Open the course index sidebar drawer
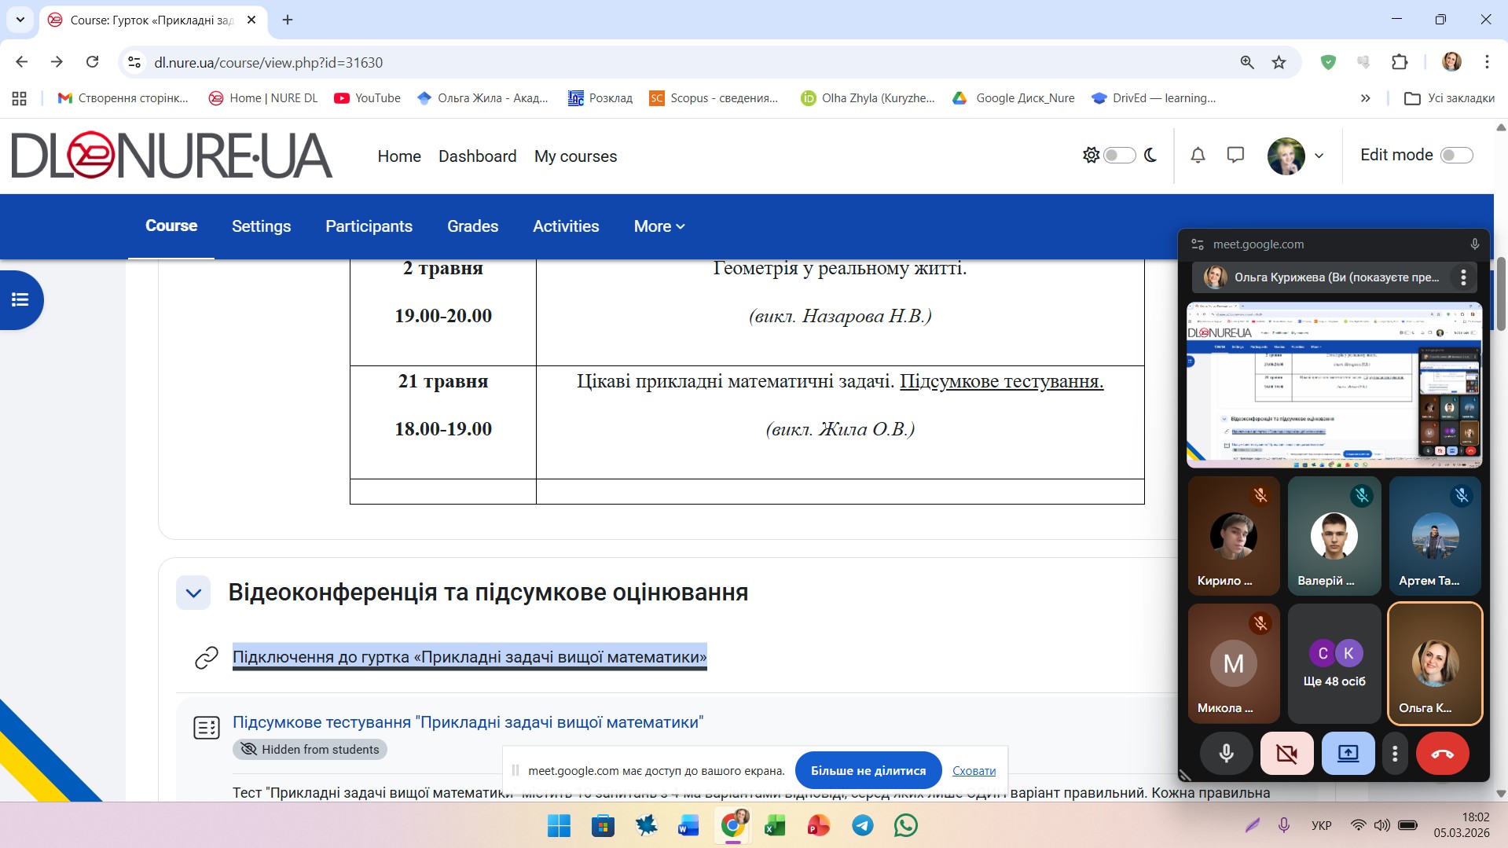The width and height of the screenshot is (1508, 848). coord(20,300)
